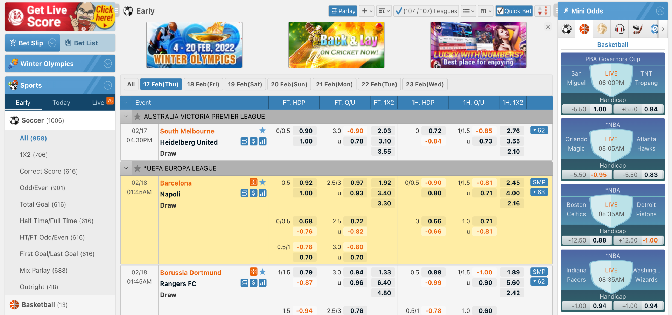Open live stream icon for Borussia Dortmund match

[253, 272]
